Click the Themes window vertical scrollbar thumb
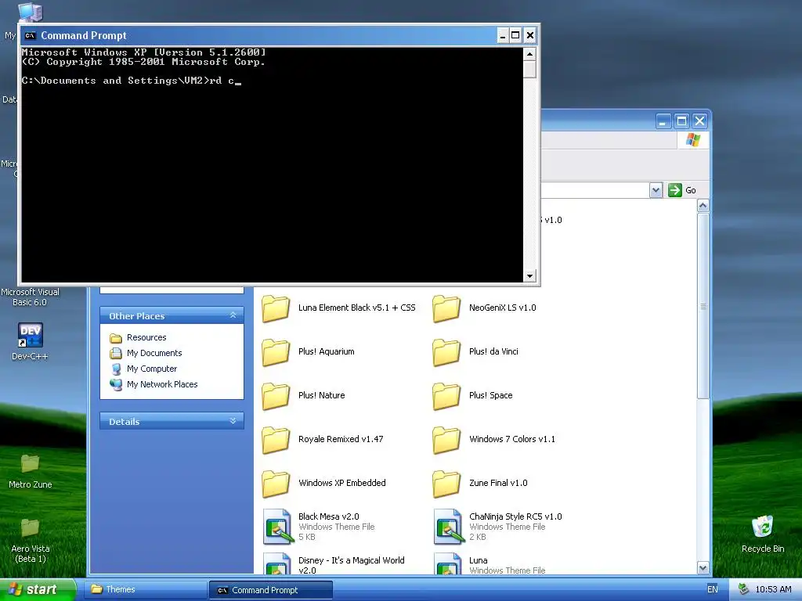Viewport: 802px width, 601px height. (703, 306)
